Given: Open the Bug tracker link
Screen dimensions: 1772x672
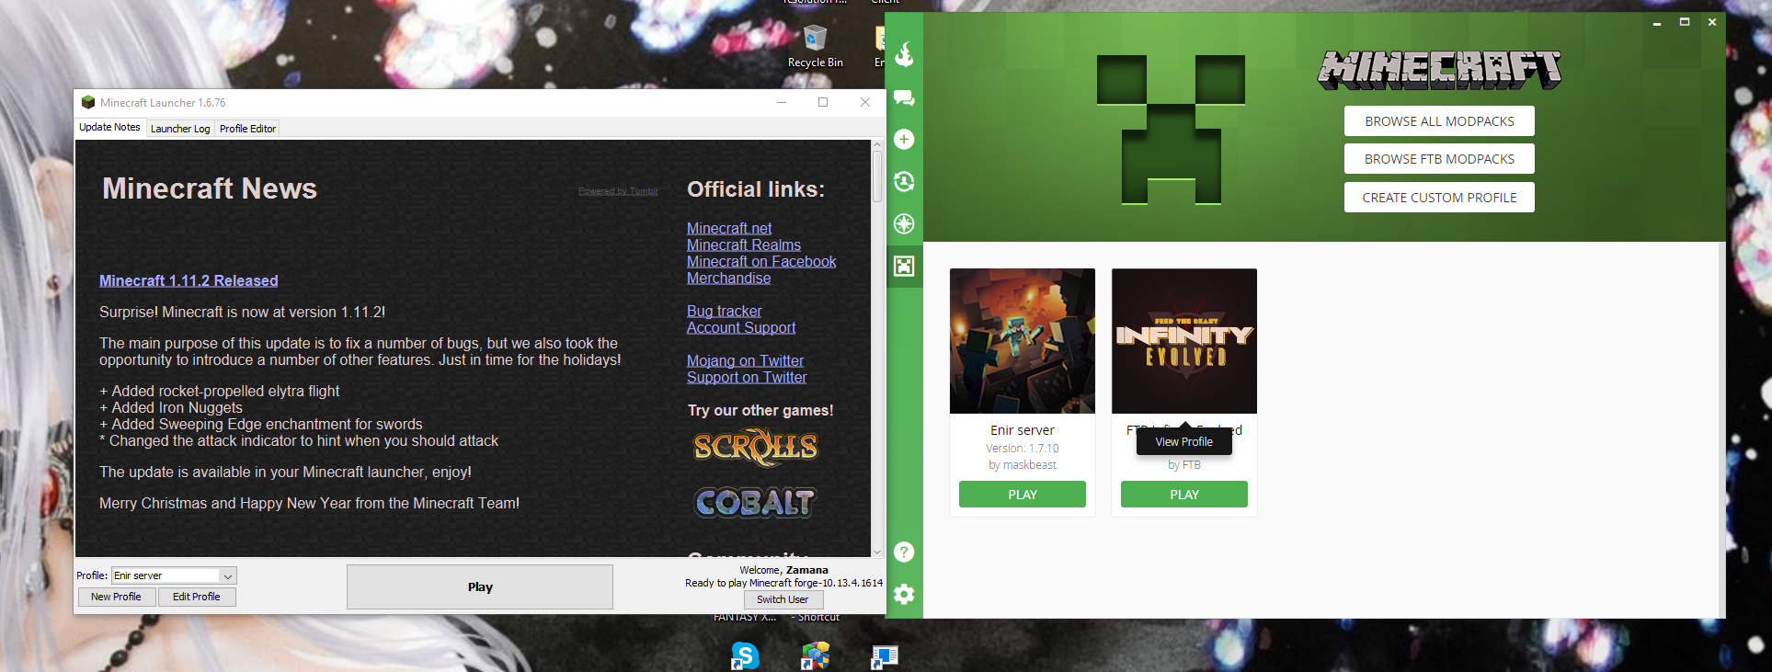Looking at the screenshot, I should pos(725,311).
